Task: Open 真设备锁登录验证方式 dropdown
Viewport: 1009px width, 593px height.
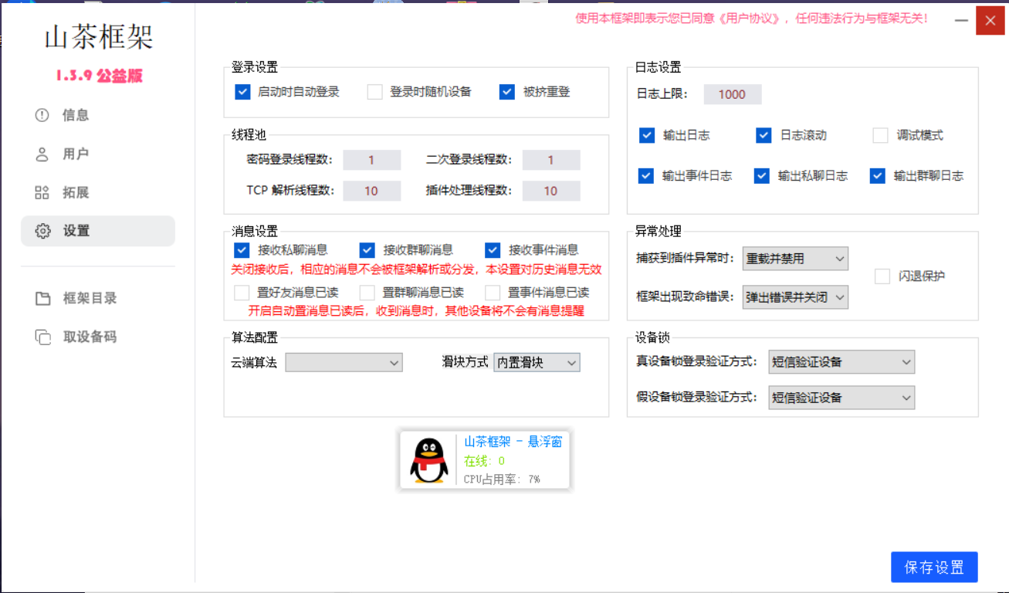Action: point(841,362)
